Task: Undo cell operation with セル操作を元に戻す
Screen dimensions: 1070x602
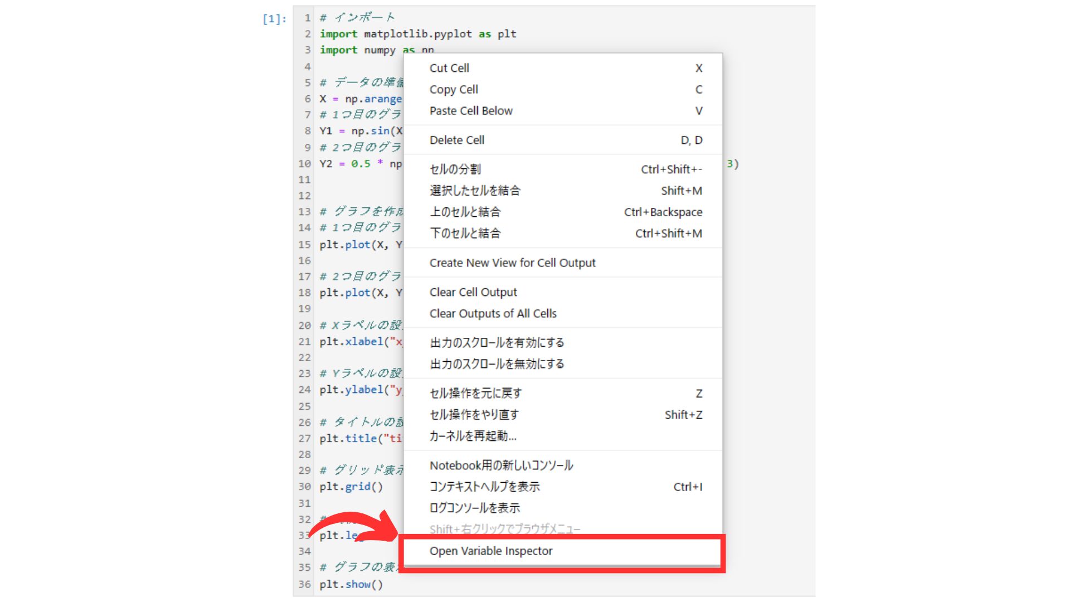Action: (475, 393)
